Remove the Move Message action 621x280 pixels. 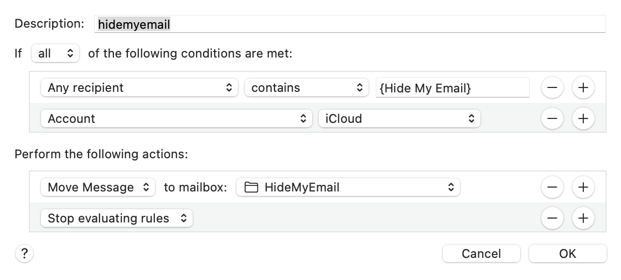552,188
